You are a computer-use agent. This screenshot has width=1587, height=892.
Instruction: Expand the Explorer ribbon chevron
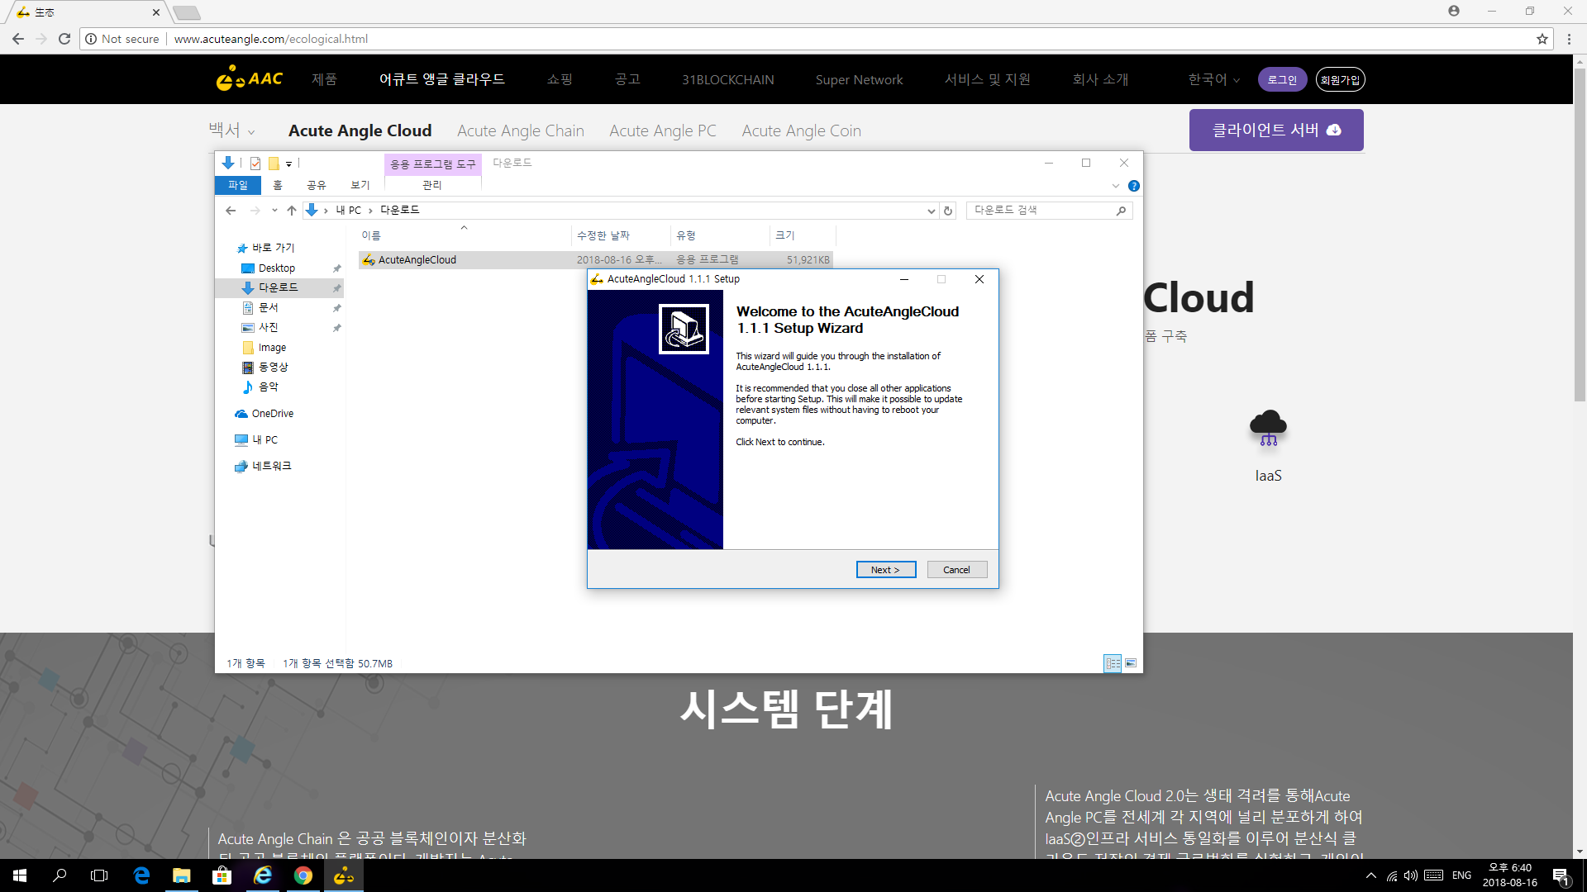(x=1115, y=186)
